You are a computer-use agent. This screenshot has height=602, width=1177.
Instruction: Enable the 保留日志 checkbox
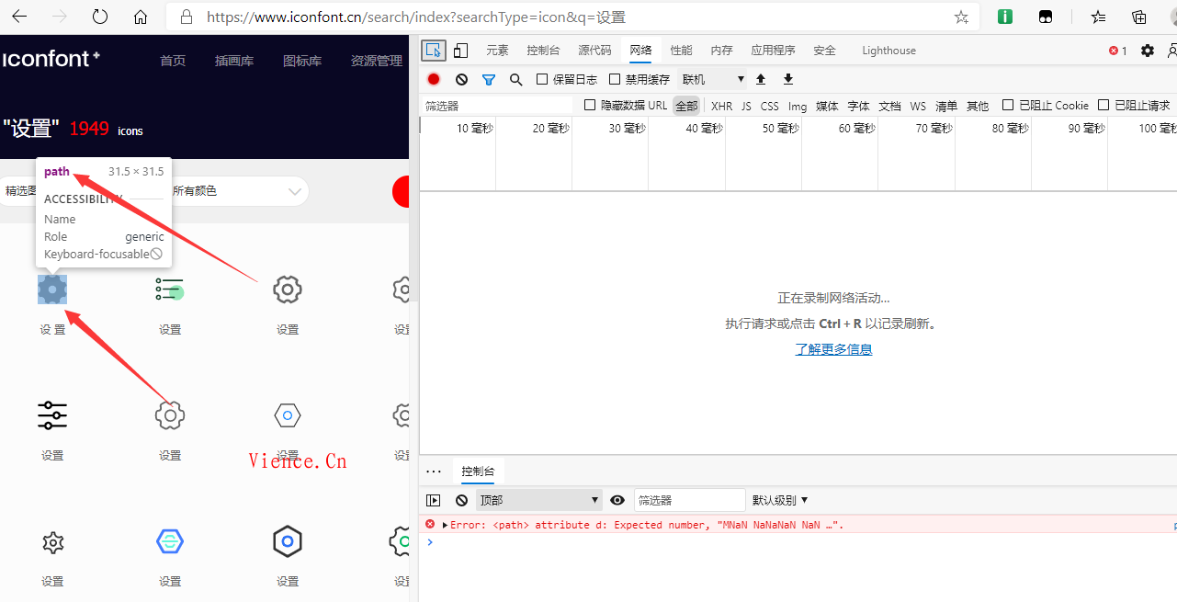click(x=543, y=79)
